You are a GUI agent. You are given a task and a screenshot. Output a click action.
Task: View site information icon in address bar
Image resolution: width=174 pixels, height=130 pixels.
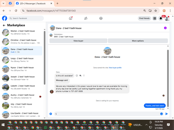point(23,11)
